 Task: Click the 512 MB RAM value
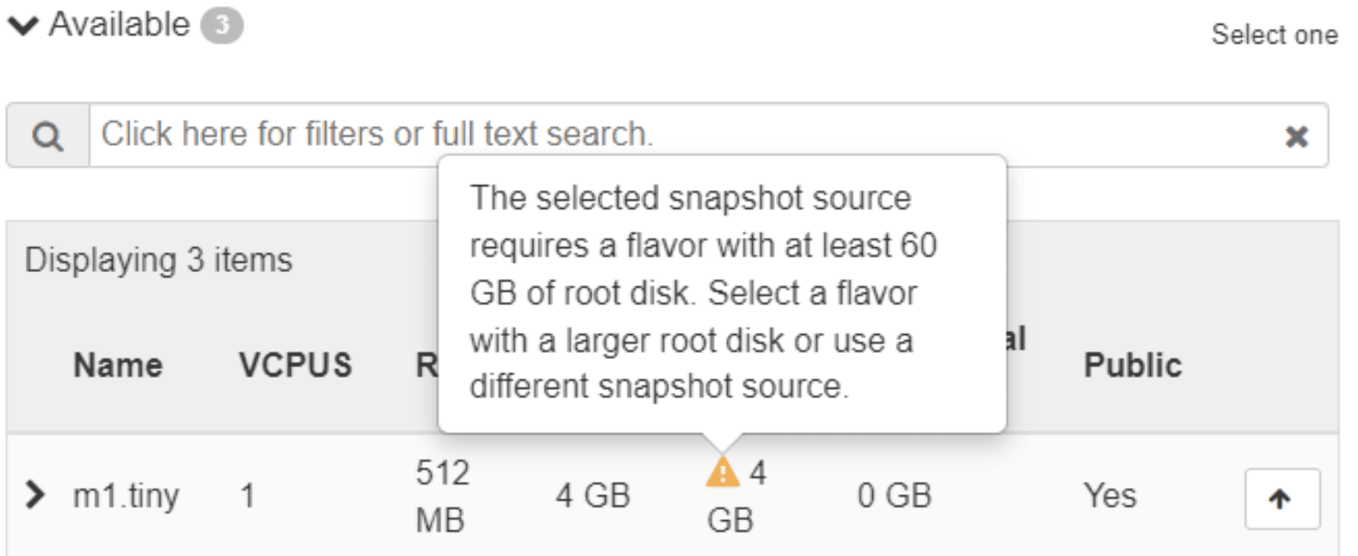[441, 495]
